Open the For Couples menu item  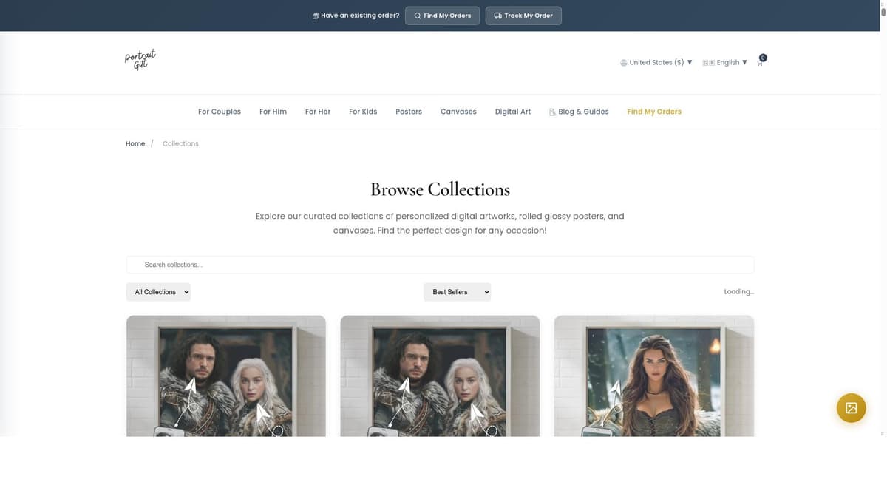tap(220, 112)
